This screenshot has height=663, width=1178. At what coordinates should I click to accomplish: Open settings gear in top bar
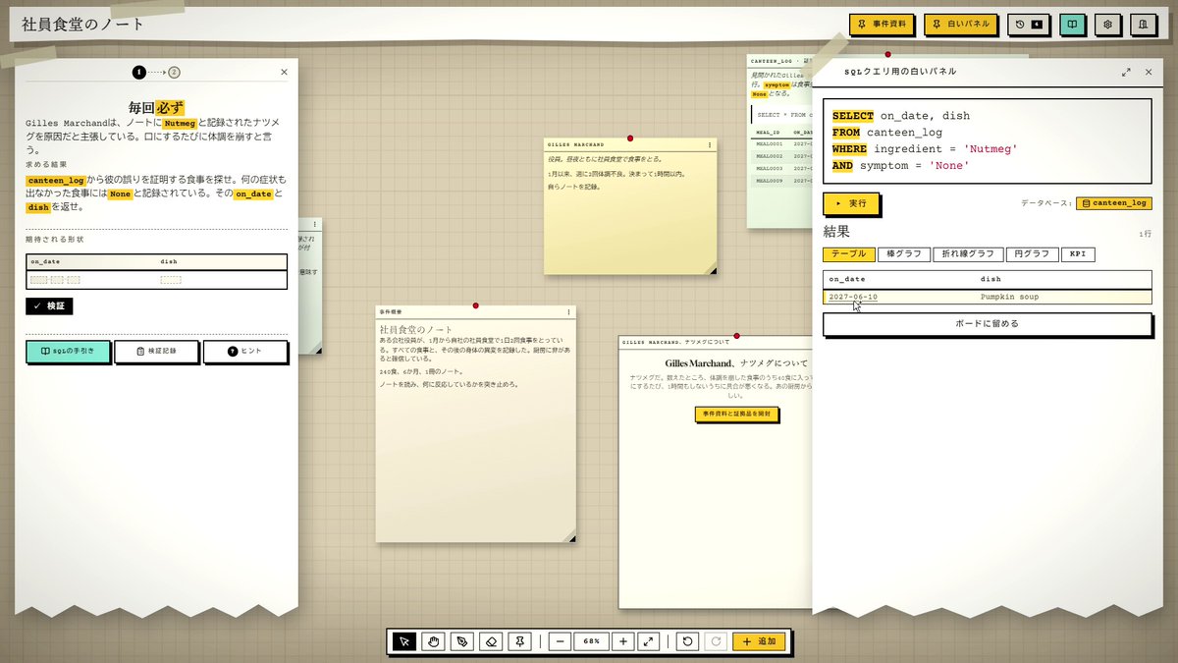(1108, 25)
